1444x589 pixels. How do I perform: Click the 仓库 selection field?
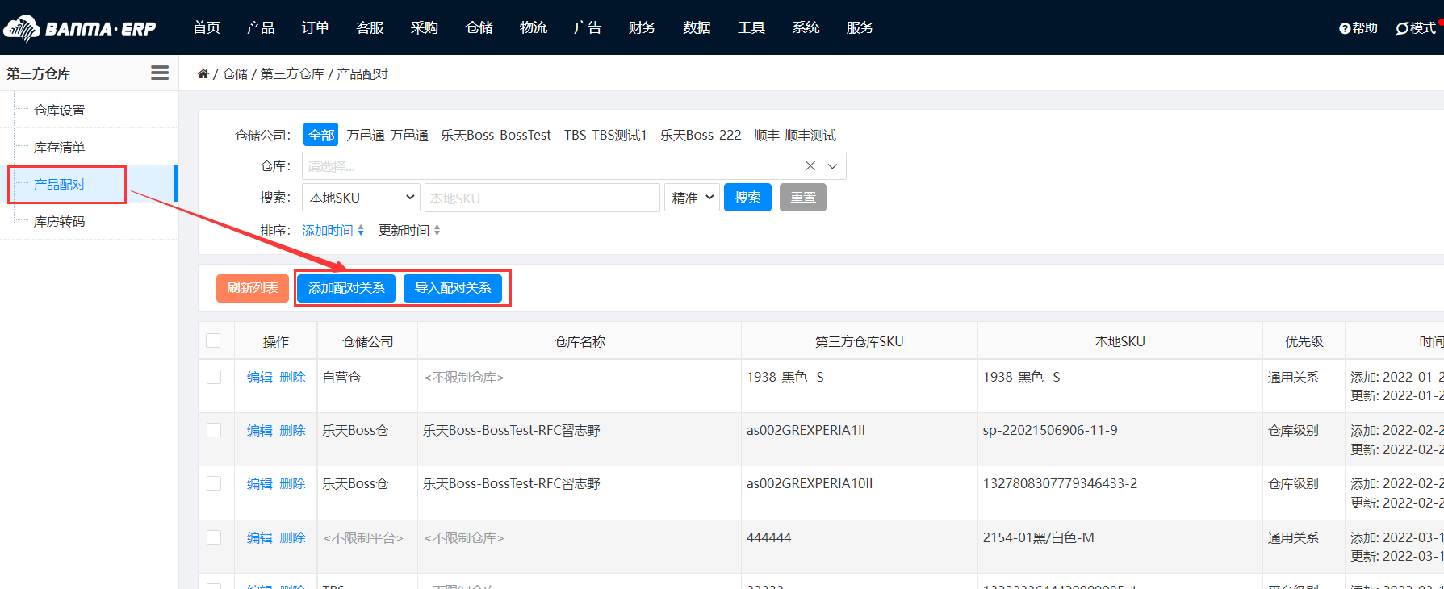pyautogui.click(x=574, y=166)
